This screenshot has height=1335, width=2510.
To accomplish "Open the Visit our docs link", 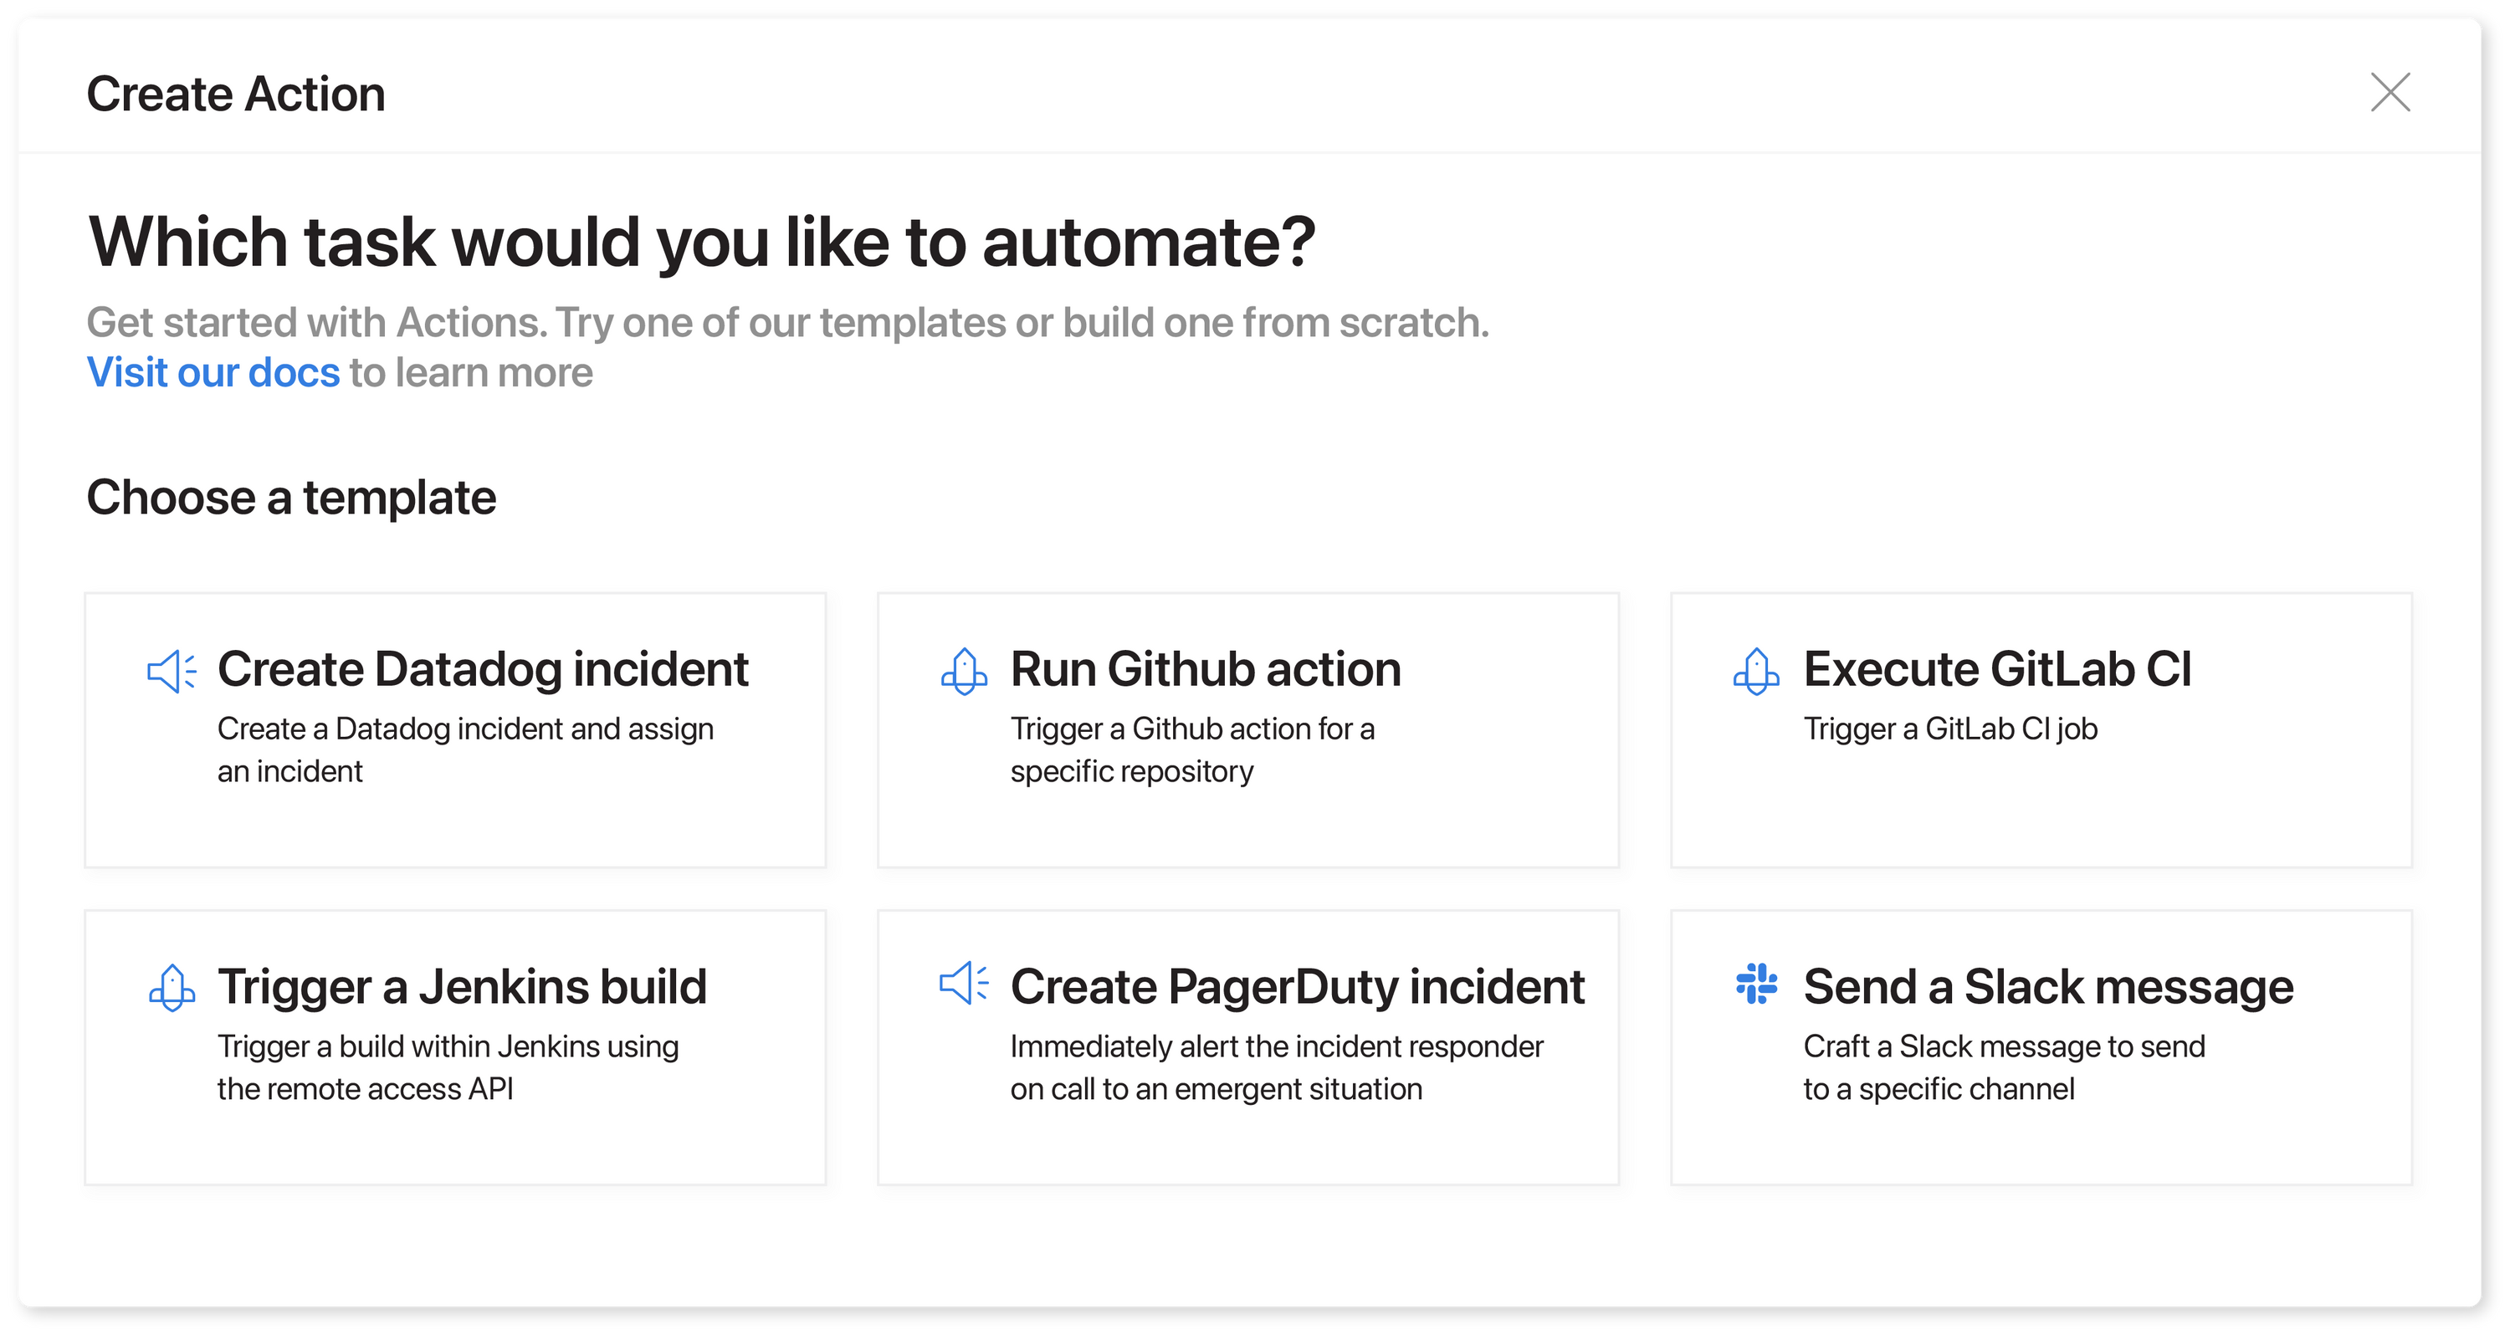I will pos(213,372).
